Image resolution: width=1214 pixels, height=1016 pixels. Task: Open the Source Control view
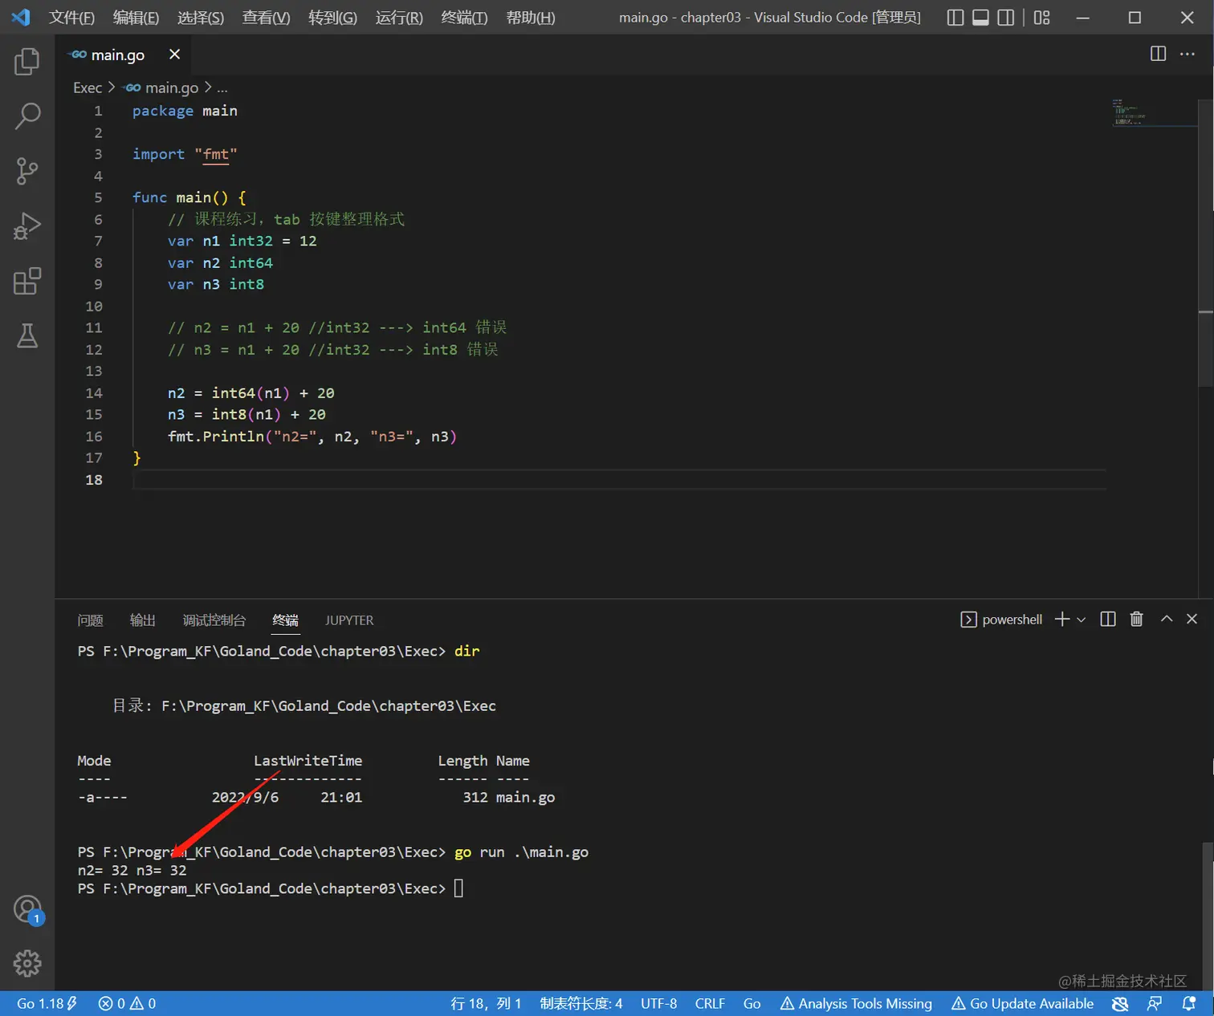[27, 171]
